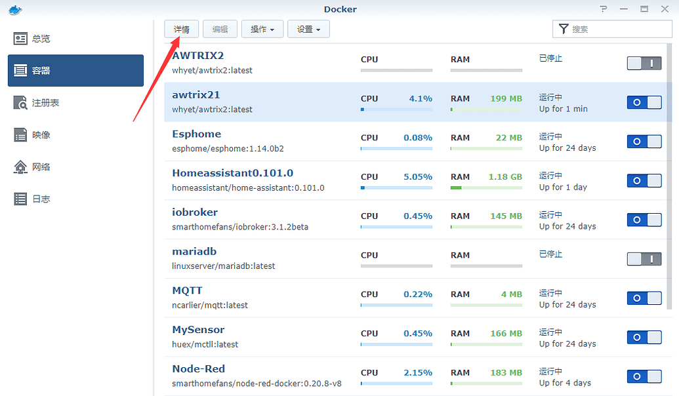
Task: Click the 编辑 edit button
Action: 220,29
